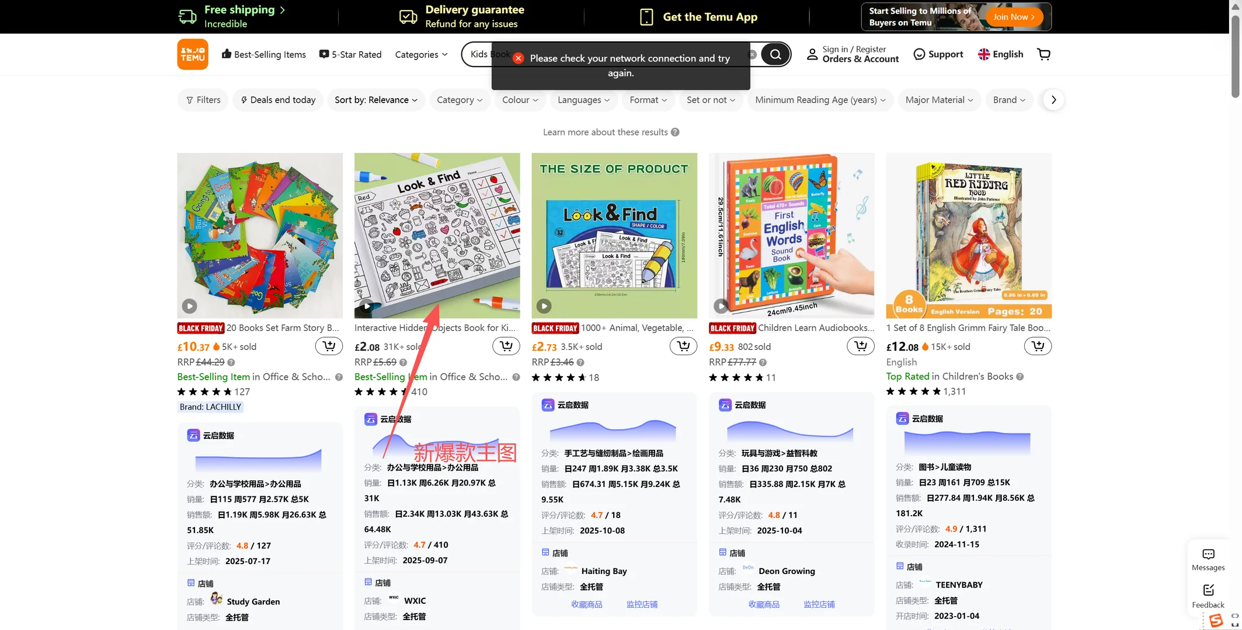The height and width of the screenshot is (630, 1242).
Task: Play video on First English Words thumbnail
Action: point(721,306)
